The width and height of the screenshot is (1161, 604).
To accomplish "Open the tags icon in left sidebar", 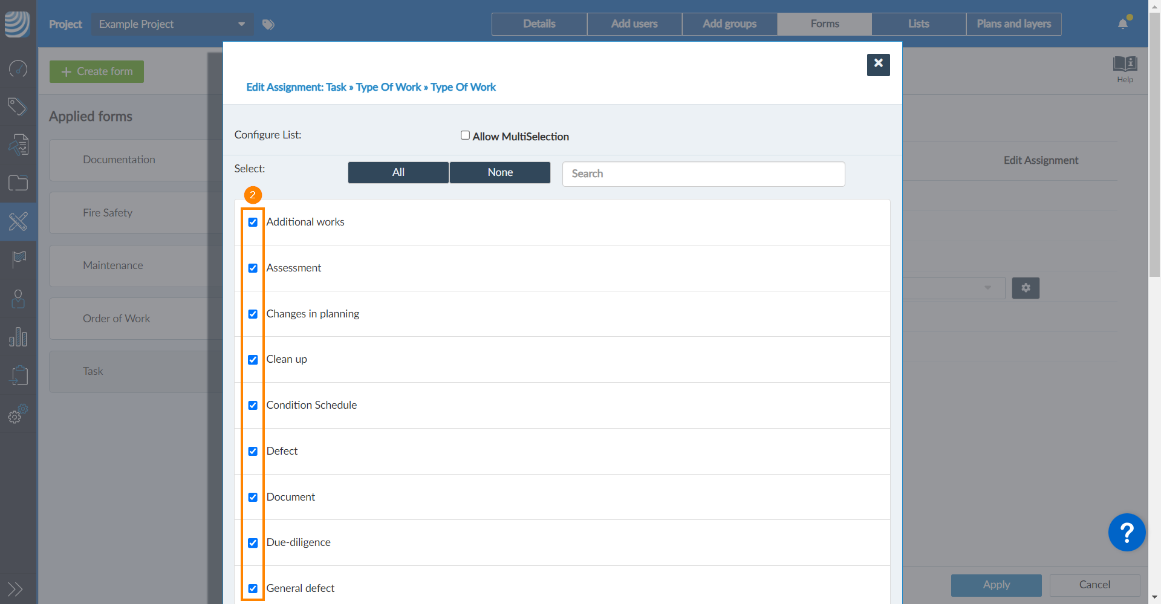I will pos(18,107).
